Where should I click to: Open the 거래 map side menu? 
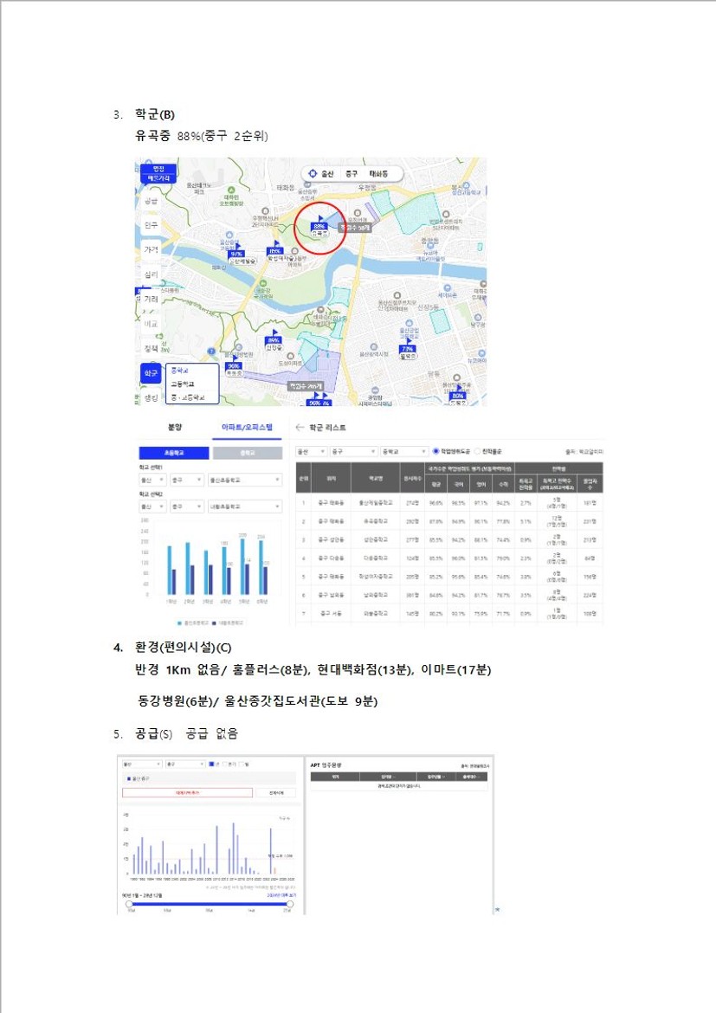coord(151,299)
